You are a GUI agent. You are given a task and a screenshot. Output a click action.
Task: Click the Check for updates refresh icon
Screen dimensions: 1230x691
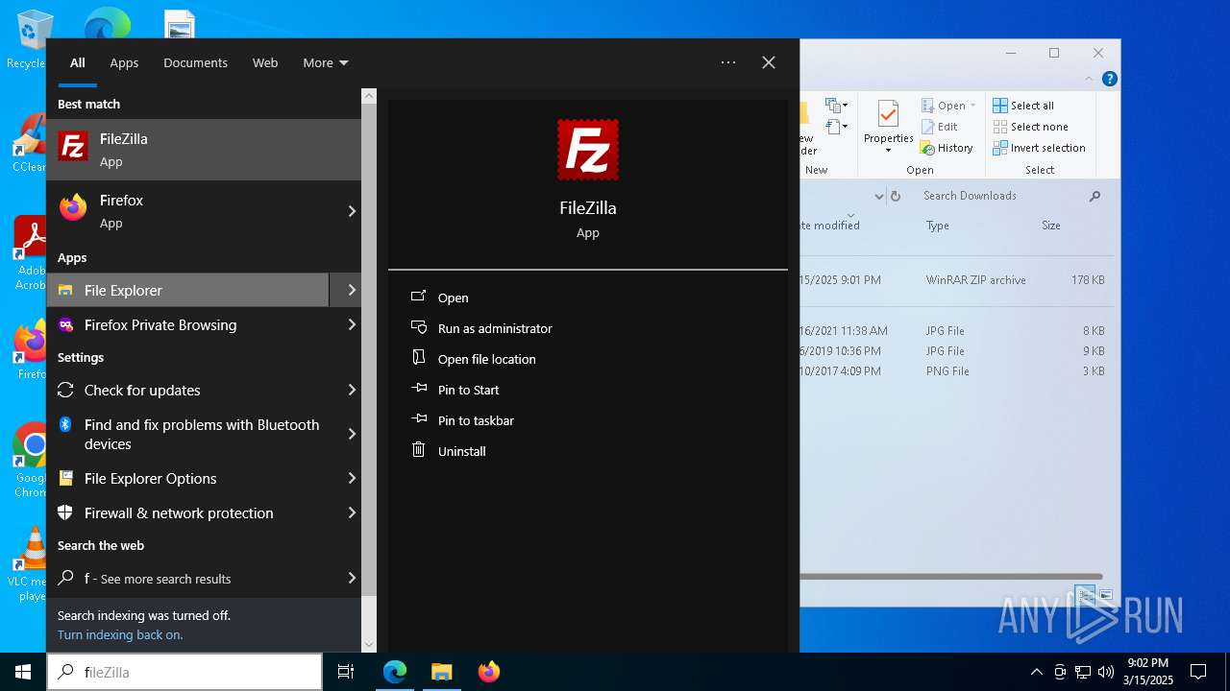[65, 390]
